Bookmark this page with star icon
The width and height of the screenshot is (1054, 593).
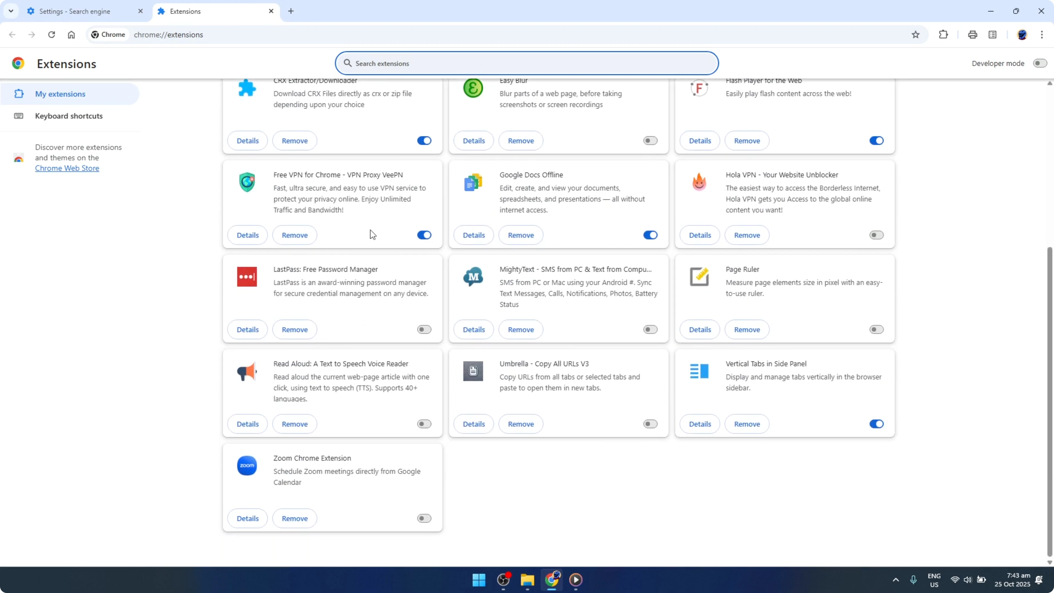click(916, 35)
